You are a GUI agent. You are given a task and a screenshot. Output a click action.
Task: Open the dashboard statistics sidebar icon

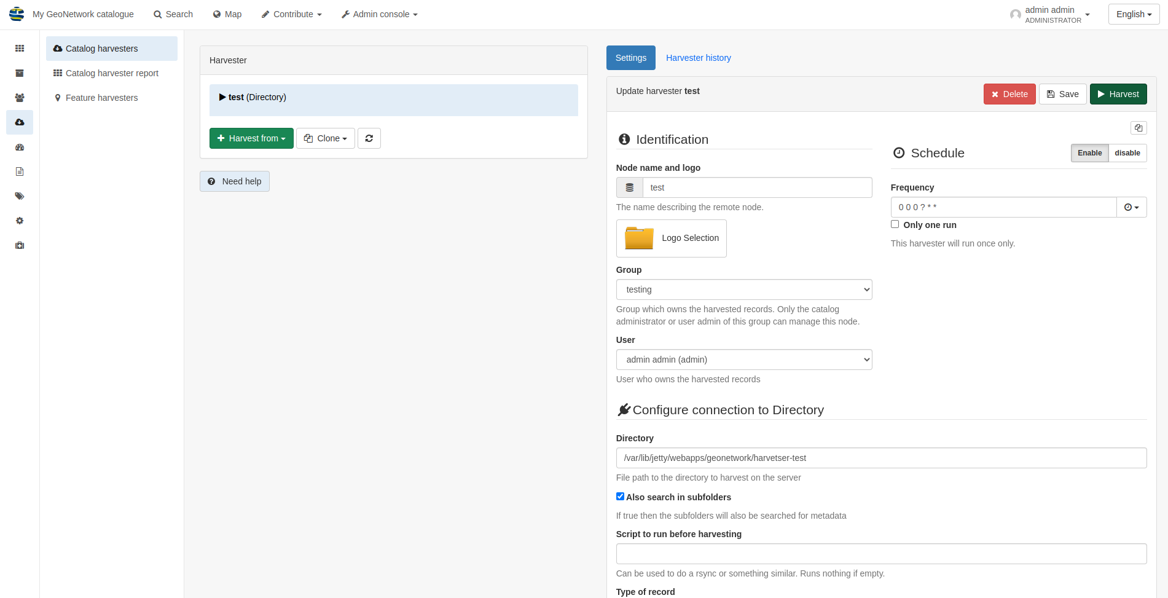coord(20,147)
